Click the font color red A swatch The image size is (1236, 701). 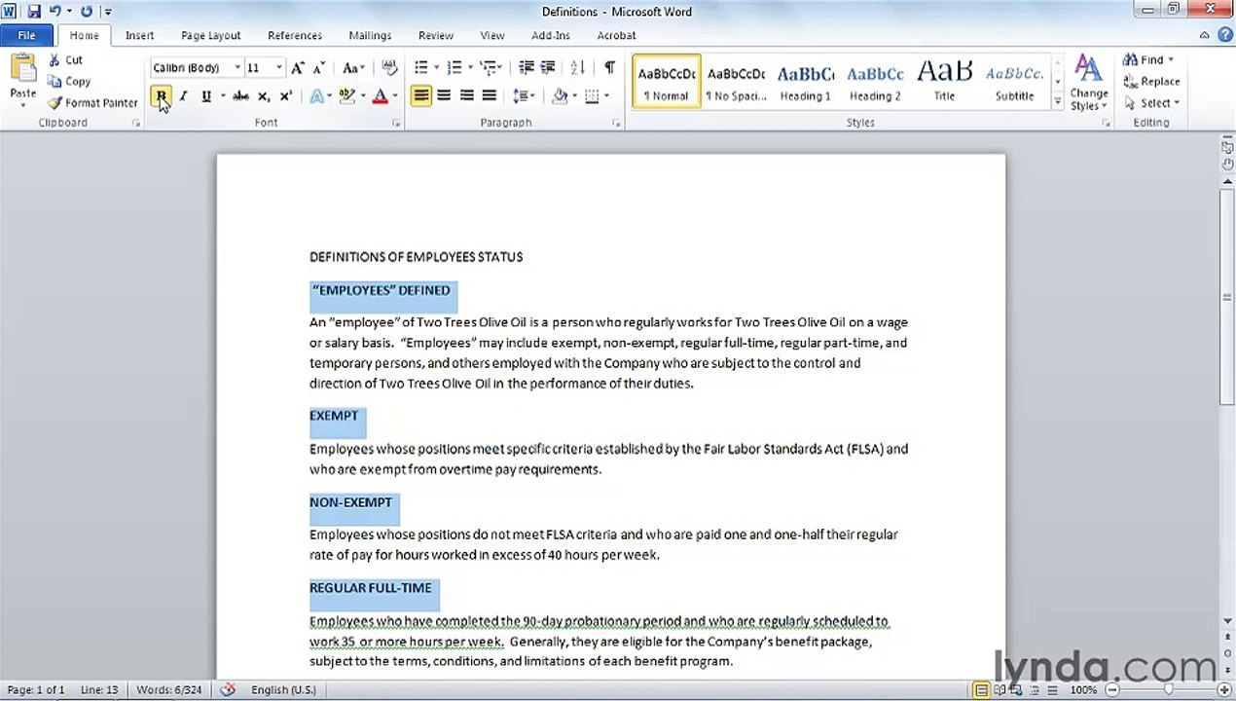(380, 96)
